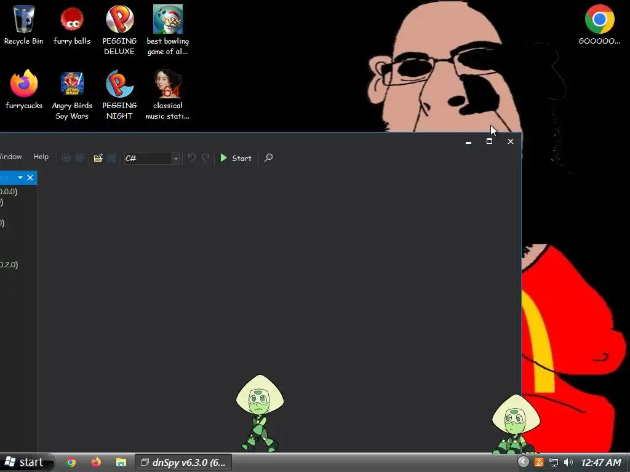Click the sitting Peridot character near the taskbar
Viewport: 630px width, 472px height.
click(516, 424)
